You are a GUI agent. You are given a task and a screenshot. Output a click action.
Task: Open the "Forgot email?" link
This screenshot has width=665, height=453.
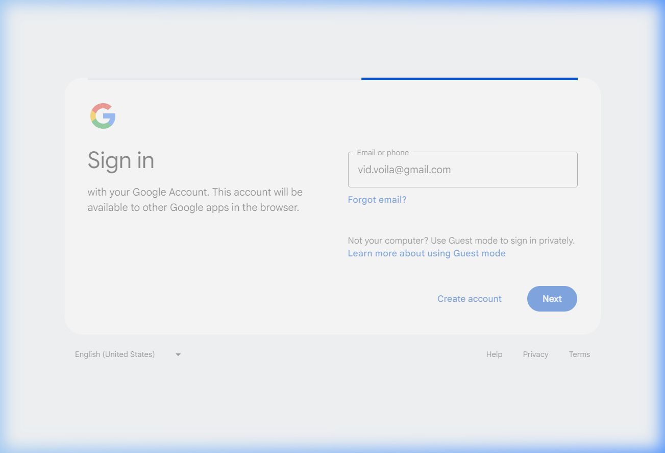point(377,200)
